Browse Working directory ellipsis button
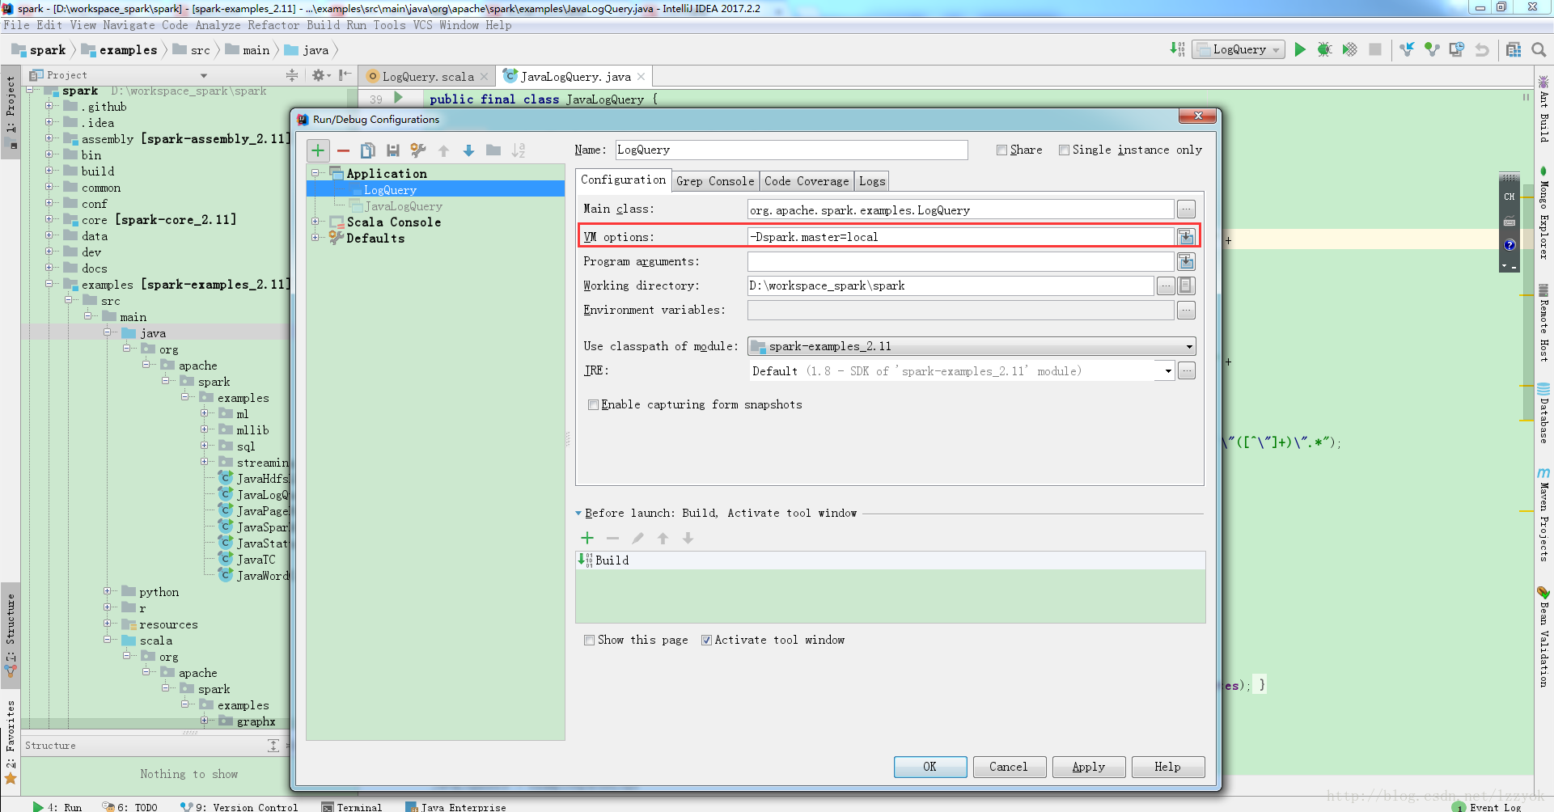 click(x=1166, y=285)
